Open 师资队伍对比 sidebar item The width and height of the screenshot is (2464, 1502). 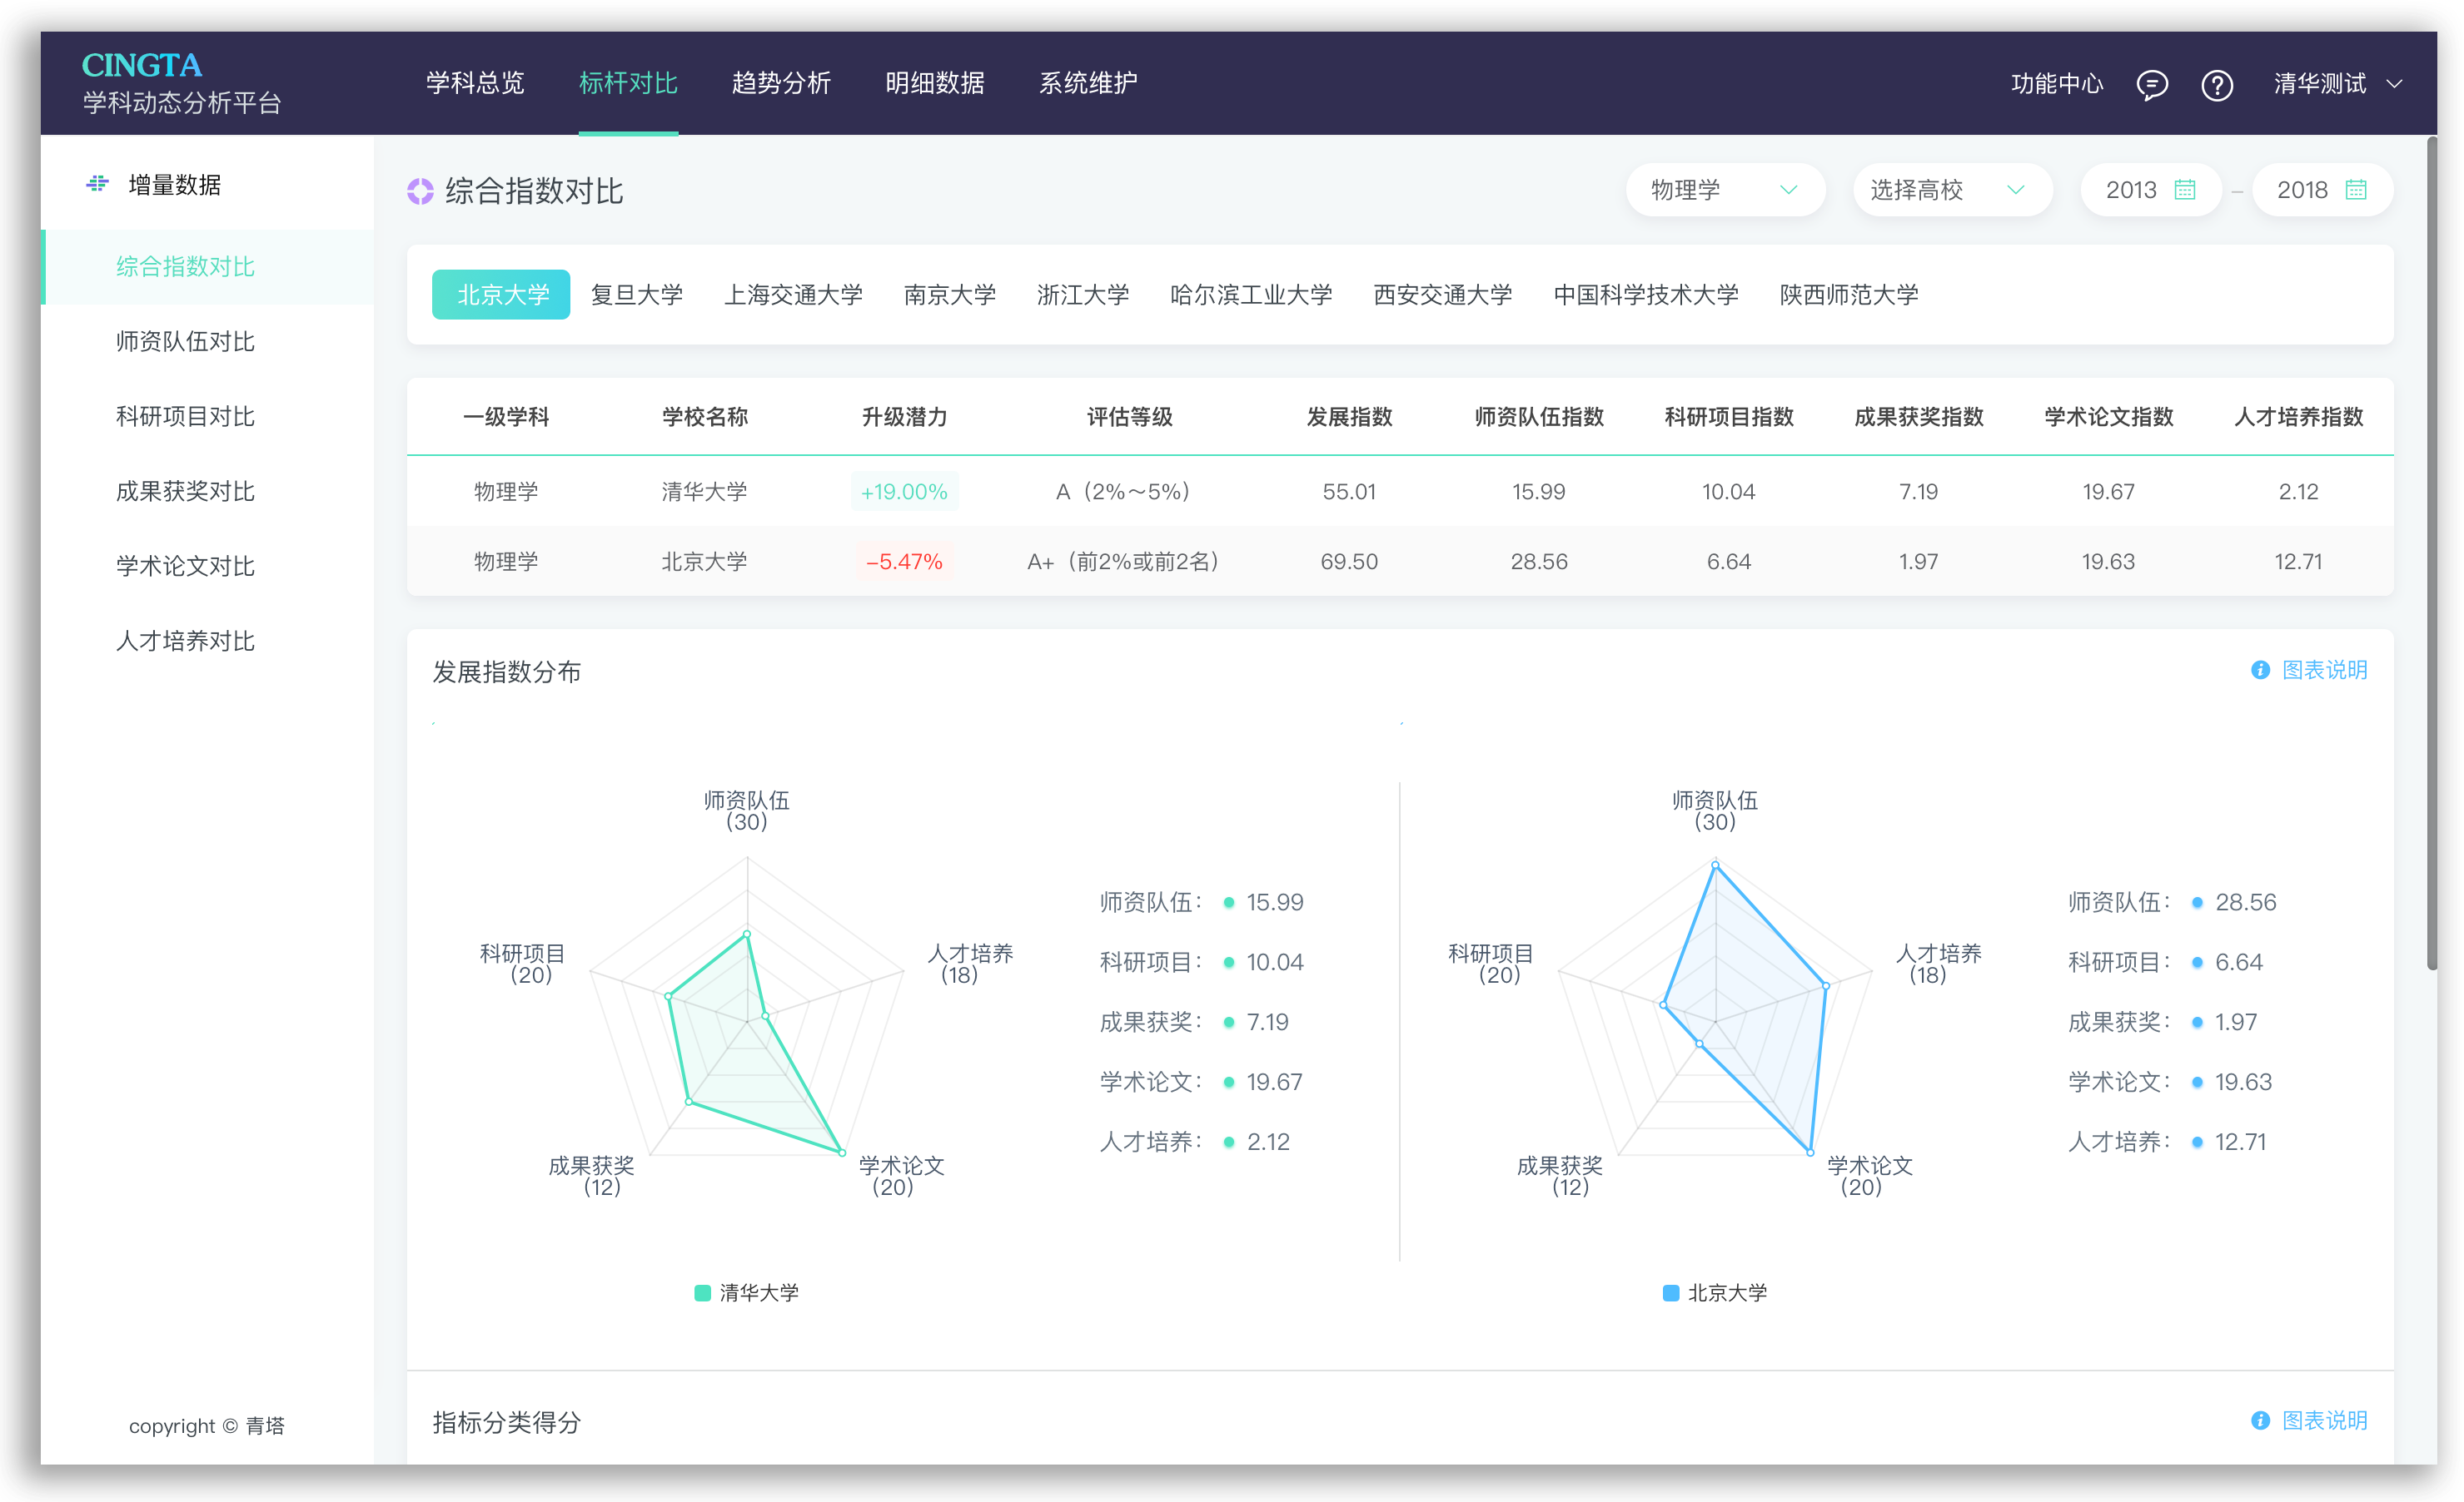point(207,342)
